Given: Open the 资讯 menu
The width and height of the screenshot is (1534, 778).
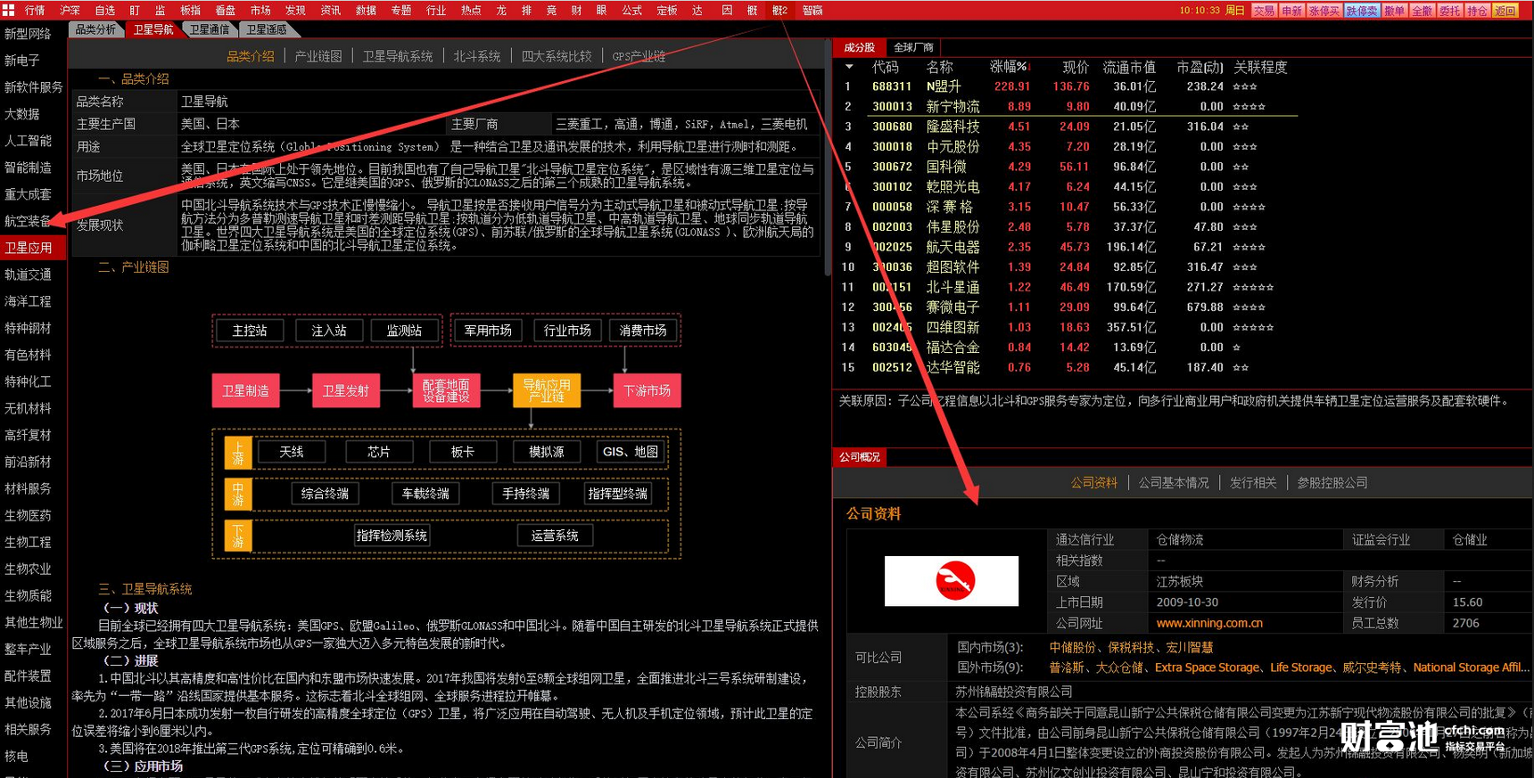Looking at the screenshot, I should pos(330,10).
